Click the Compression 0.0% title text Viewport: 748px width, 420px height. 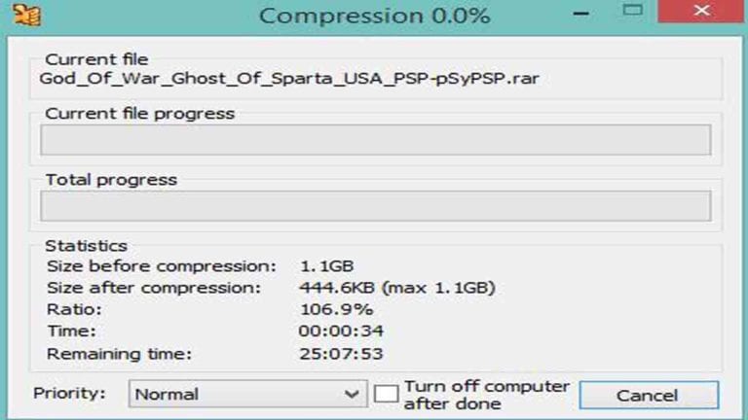click(x=374, y=16)
